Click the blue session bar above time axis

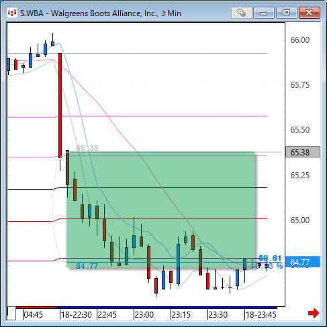coord(167,308)
